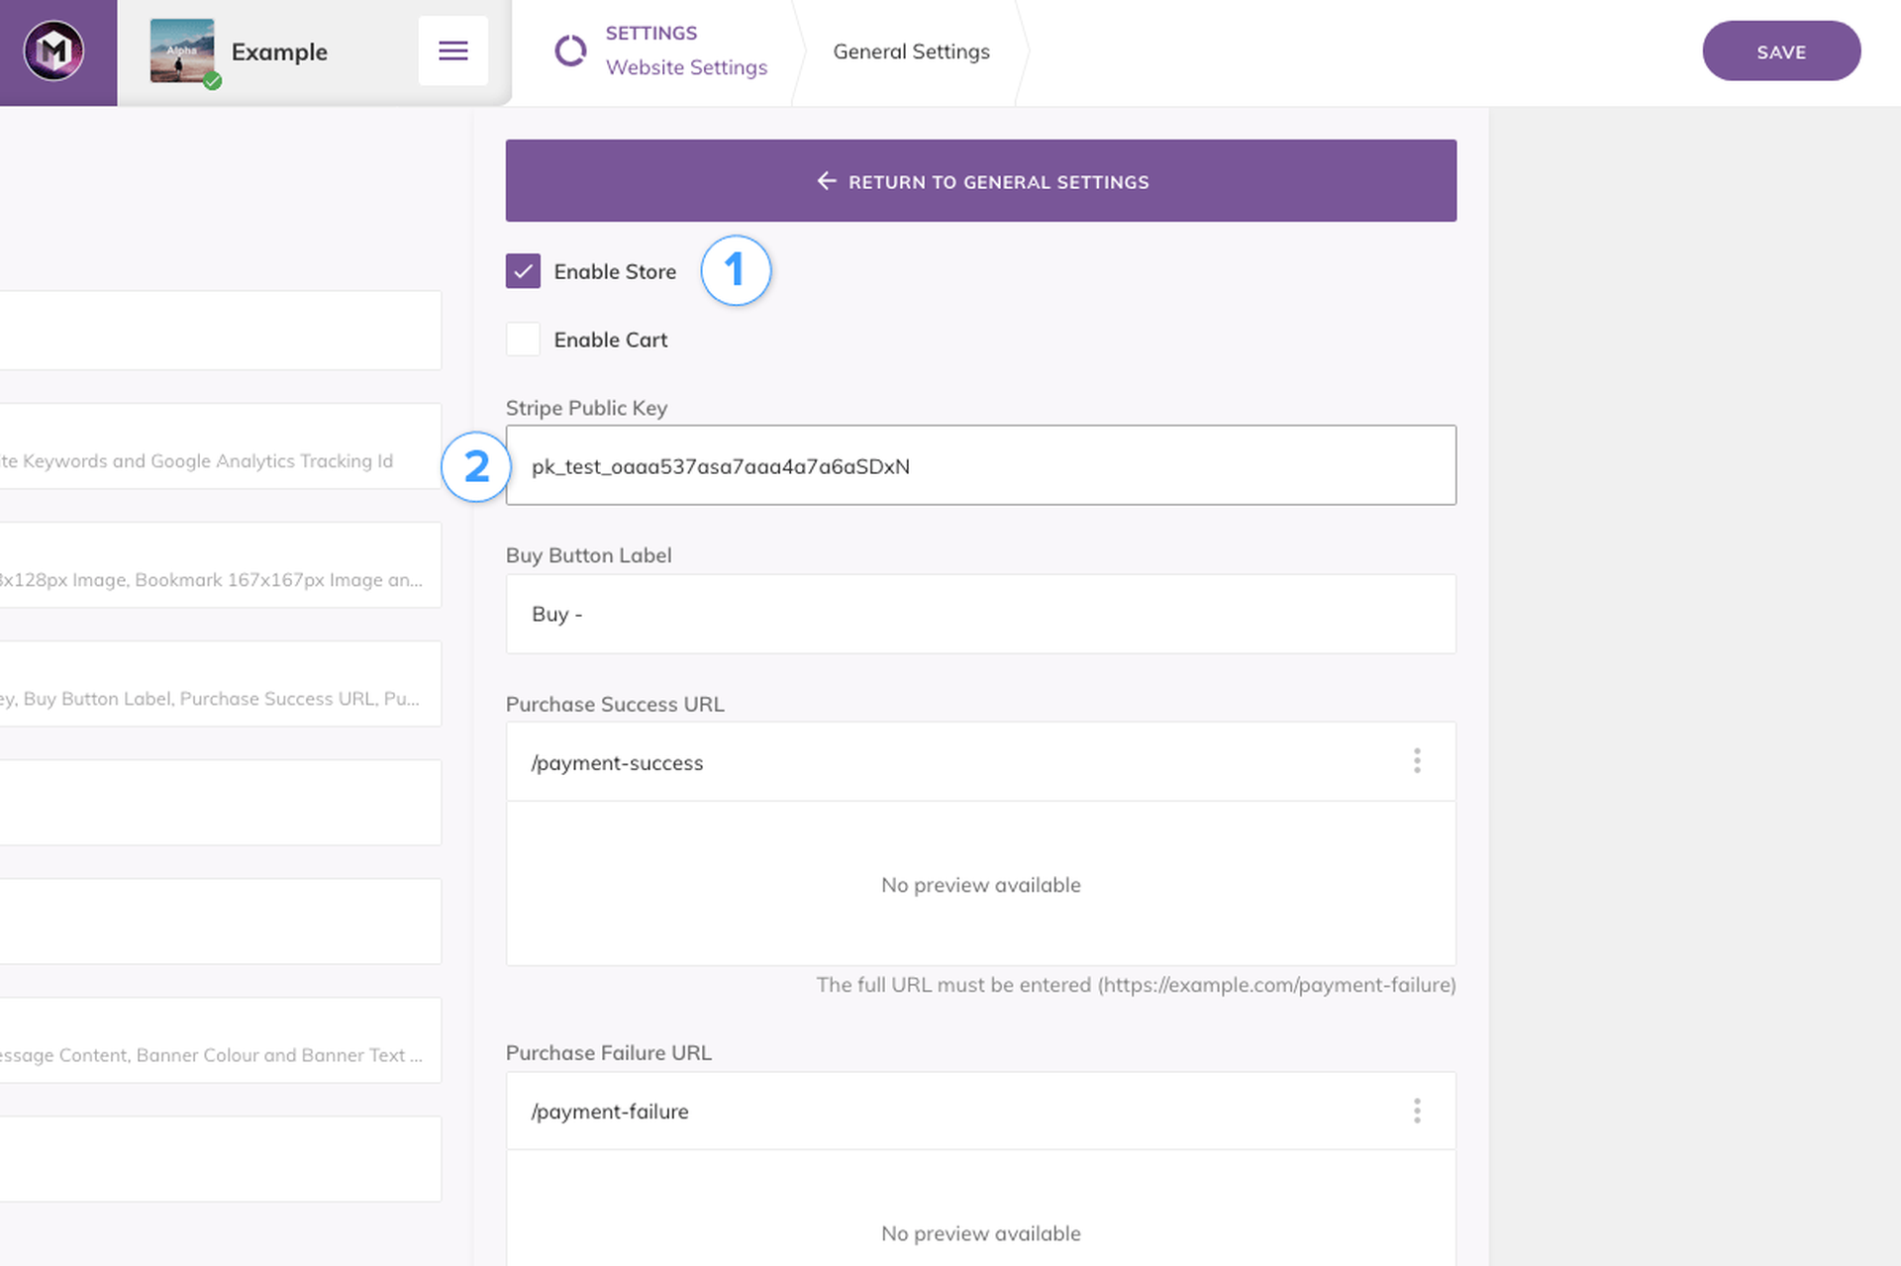Click the back arrow inside the purple return banner

coord(827,181)
